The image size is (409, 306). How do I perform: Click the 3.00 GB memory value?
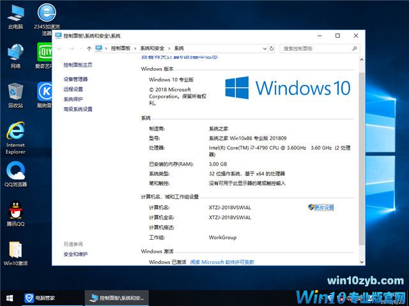coord(218,164)
